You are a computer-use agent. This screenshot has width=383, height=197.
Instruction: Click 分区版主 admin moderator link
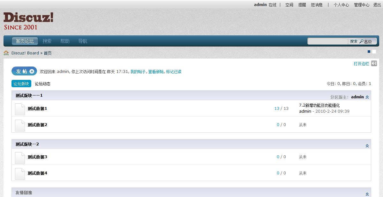[x=357, y=97]
